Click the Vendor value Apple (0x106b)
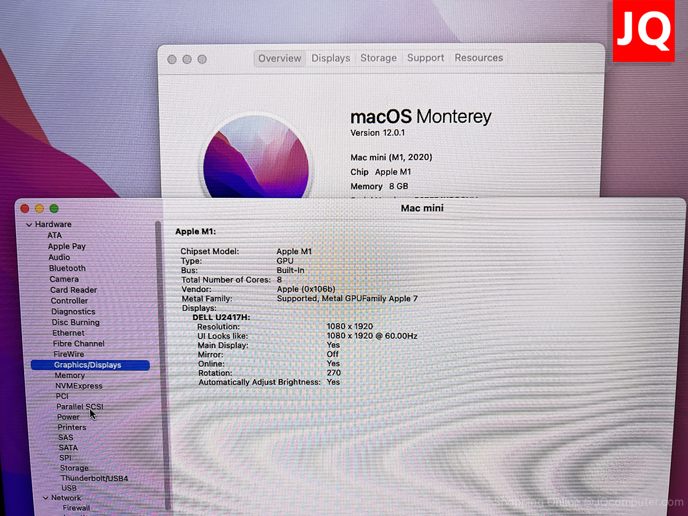The image size is (688, 516). [306, 289]
